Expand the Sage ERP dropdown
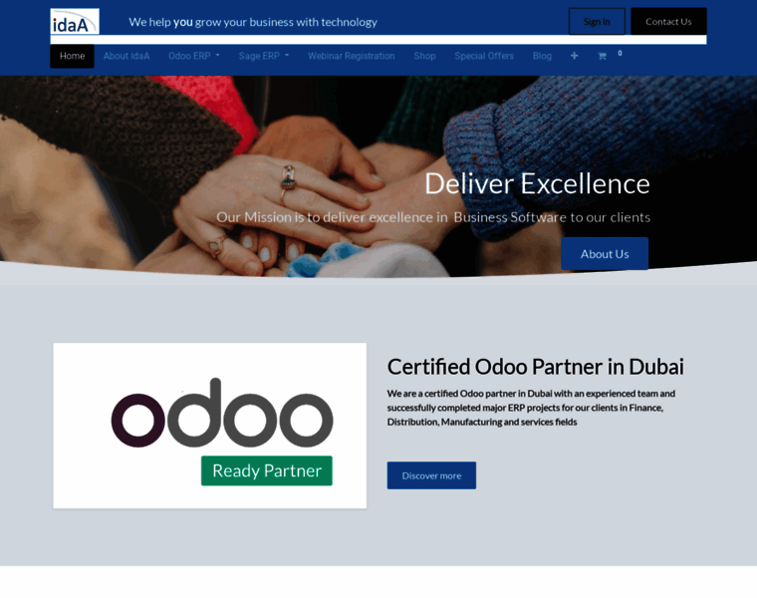Screen dimensions: 757x598 [x=264, y=56]
